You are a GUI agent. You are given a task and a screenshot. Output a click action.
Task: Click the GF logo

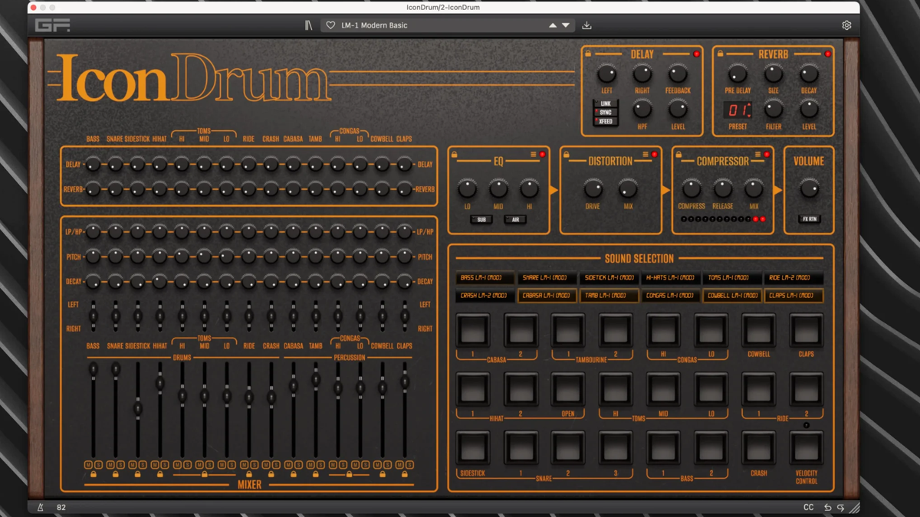coord(52,25)
